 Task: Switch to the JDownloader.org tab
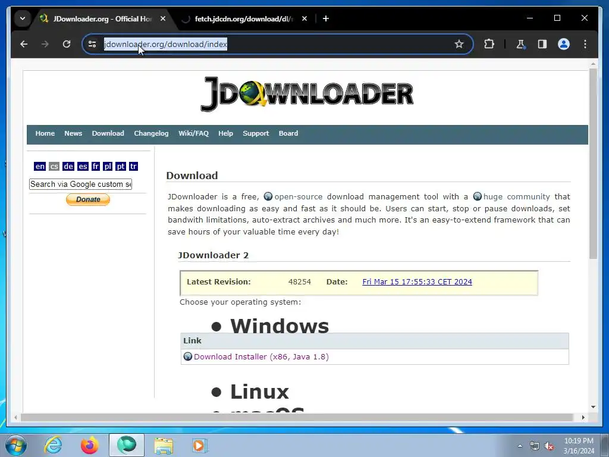(x=103, y=18)
